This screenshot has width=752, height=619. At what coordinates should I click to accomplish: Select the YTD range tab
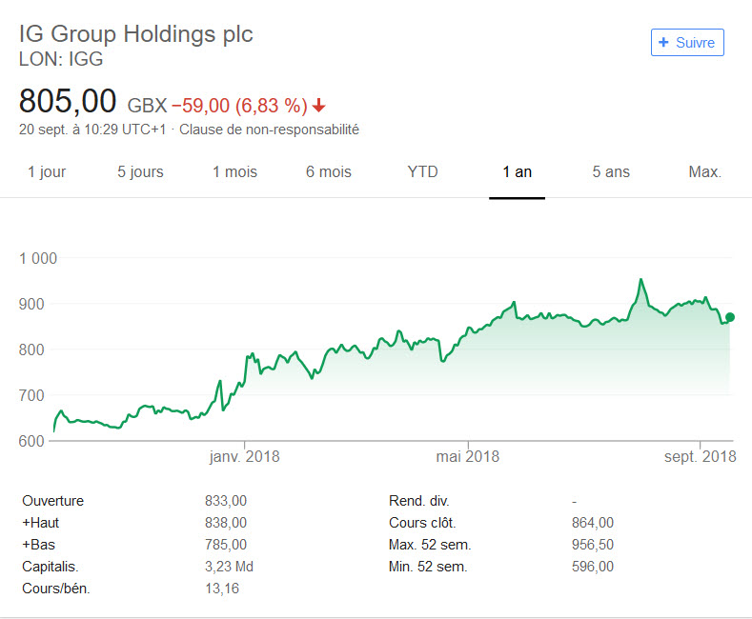tap(422, 172)
